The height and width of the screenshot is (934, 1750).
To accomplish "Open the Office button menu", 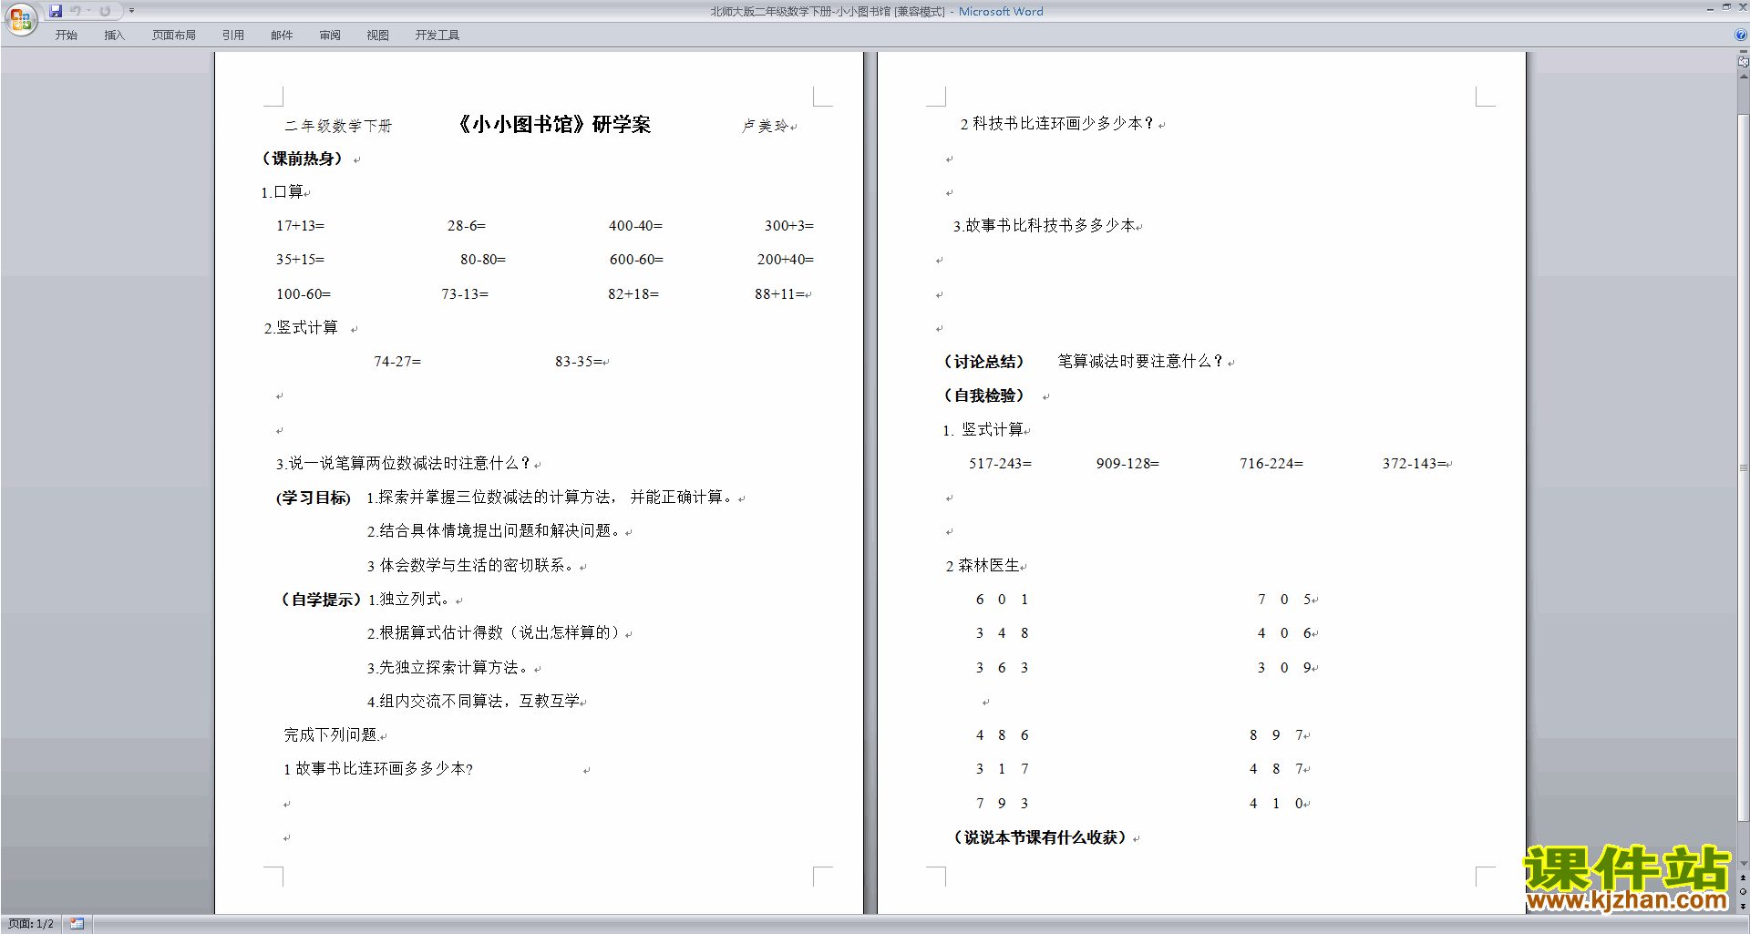I will 20,18.
